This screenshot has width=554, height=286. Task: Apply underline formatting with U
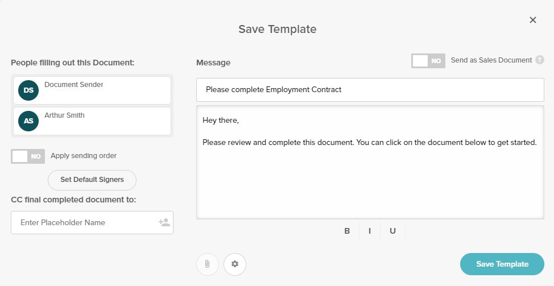[392, 231]
